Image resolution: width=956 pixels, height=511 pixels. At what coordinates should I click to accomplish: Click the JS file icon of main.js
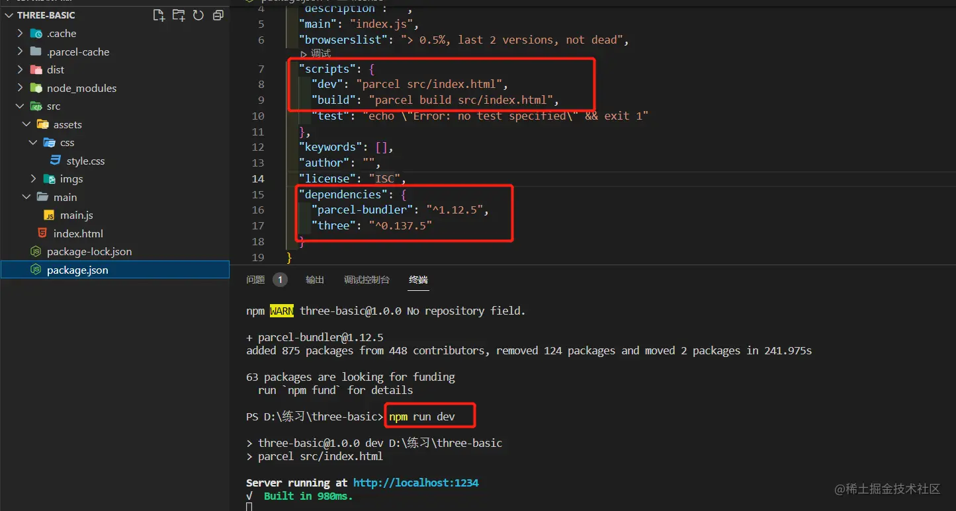pyautogui.click(x=50, y=216)
